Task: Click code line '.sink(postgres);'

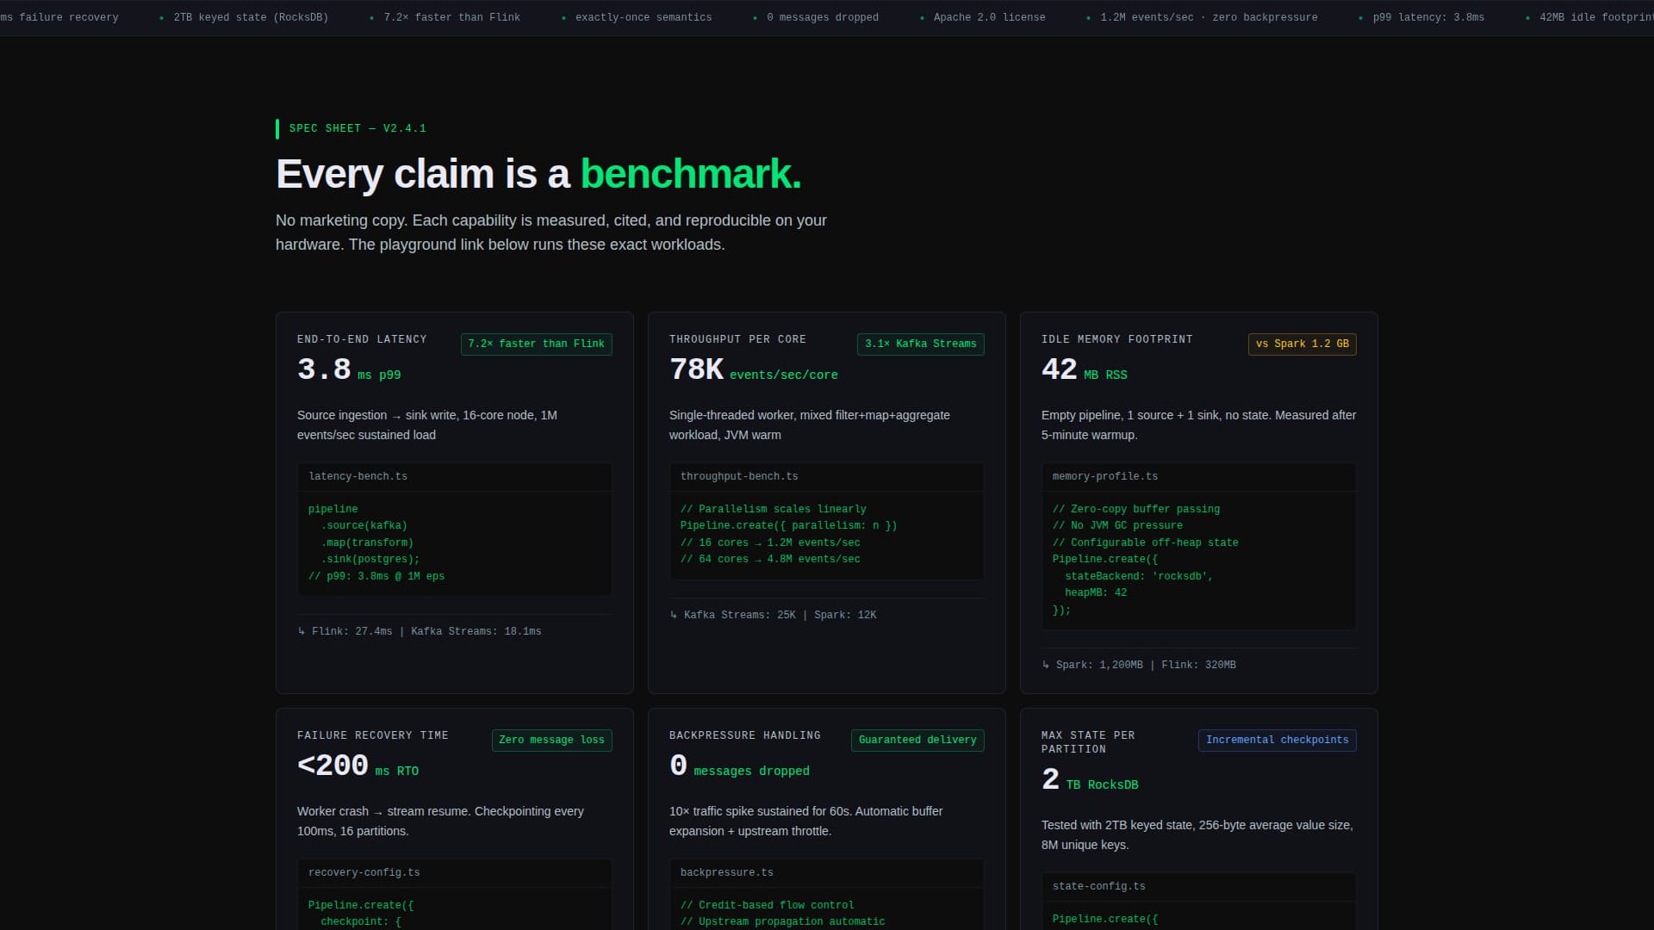Action: coord(370,560)
